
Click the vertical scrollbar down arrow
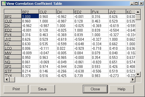[x=138, y=74]
